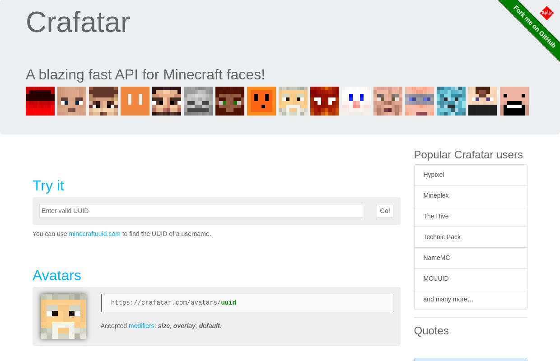This screenshot has height=361, width=560.
Task: Select the bald tan face with blue eyes
Action: 72,101
